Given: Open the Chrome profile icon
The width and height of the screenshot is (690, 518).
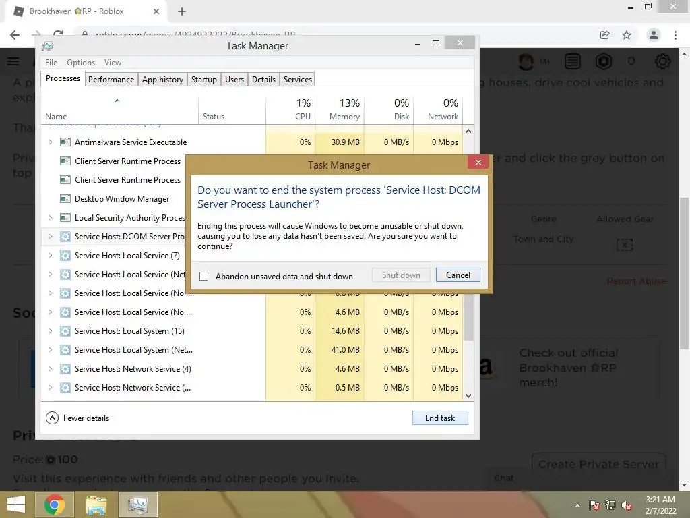Looking at the screenshot, I should (x=654, y=35).
